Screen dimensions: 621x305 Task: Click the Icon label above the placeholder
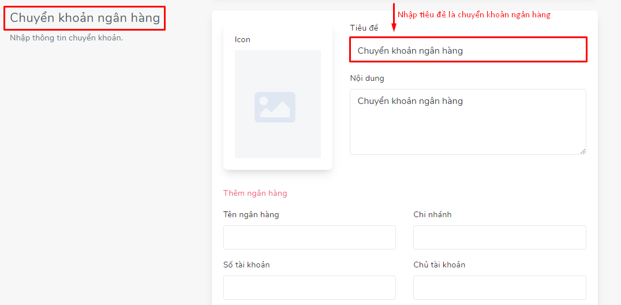242,40
